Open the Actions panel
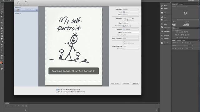 [x=164, y=9]
